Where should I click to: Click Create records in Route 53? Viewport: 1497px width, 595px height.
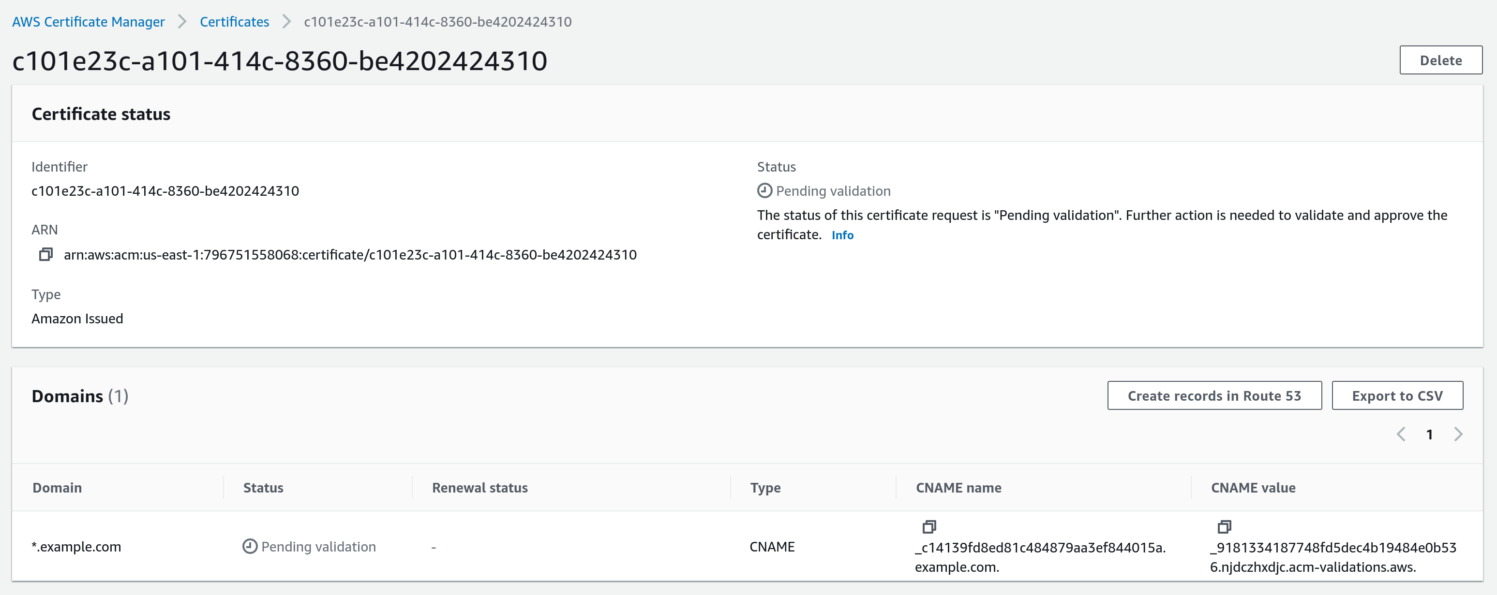(x=1214, y=395)
